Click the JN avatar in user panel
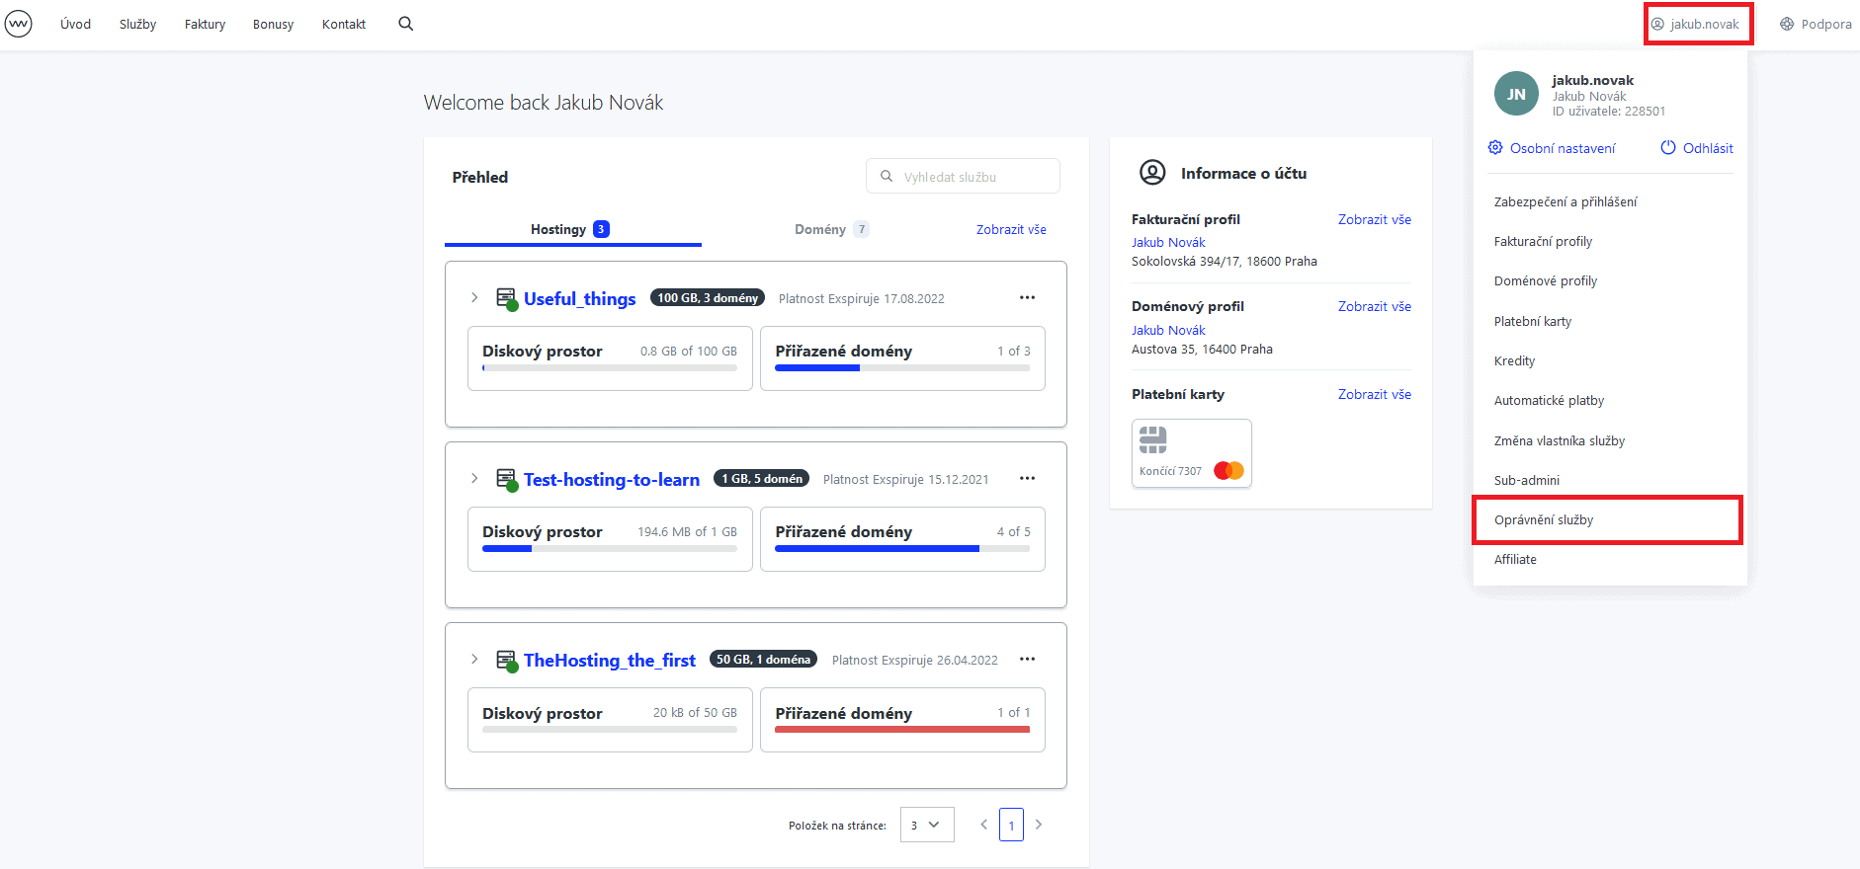The height and width of the screenshot is (869, 1860). pyautogui.click(x=1516, y=94)
